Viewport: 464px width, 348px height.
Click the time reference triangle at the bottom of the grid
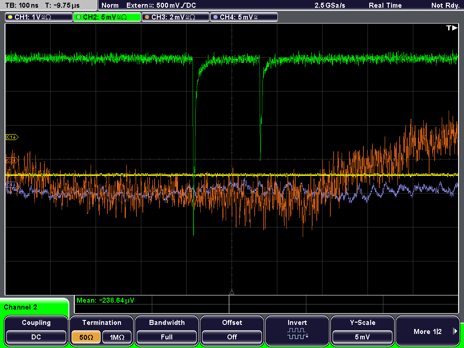(232, 292)
